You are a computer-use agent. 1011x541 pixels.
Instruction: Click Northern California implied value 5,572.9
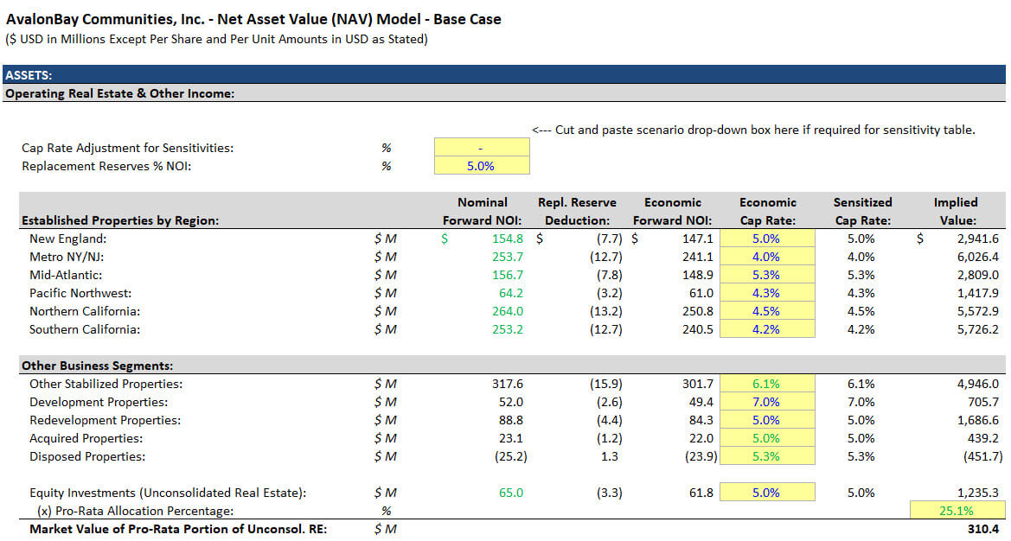(977, 310)
